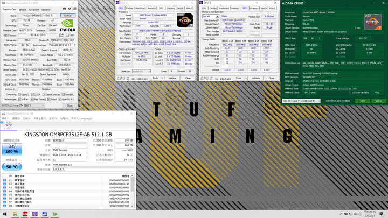Toggle the PhysX checkbox

click(48, 99)
